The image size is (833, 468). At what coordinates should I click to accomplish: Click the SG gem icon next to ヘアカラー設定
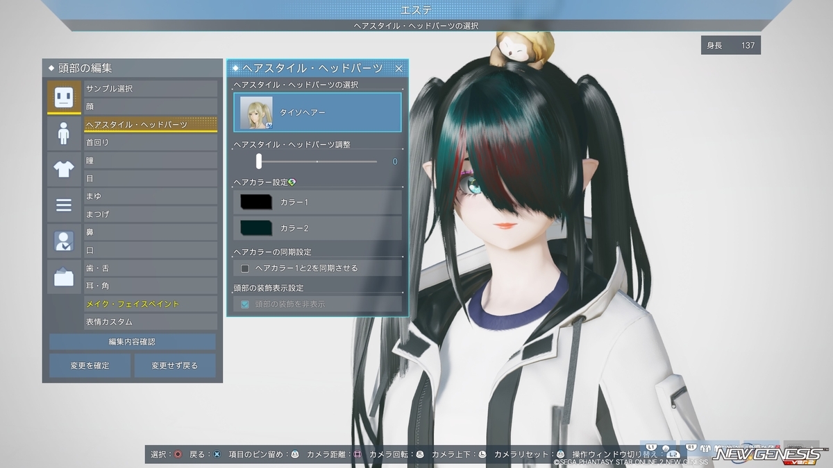[x=292, y=182]
